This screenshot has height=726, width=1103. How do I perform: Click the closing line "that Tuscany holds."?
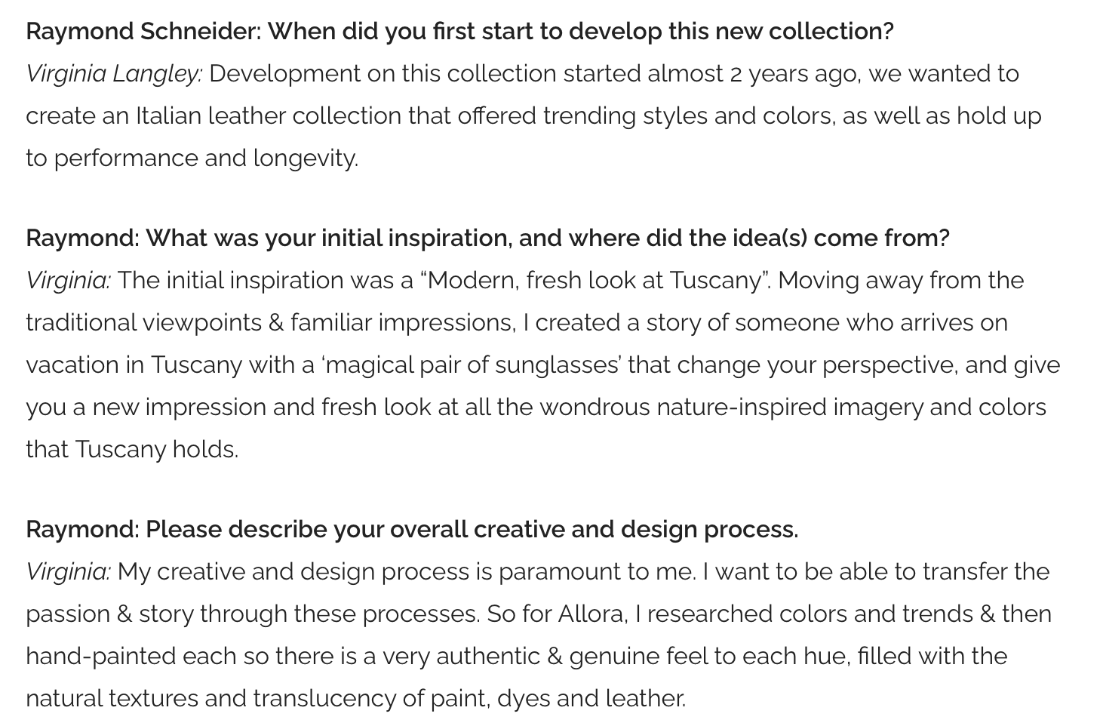[x=132, y=450]
